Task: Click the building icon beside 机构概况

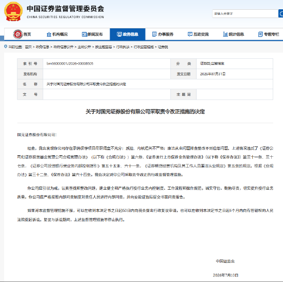Action: click(x=49, y=34)
